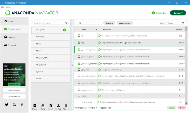
Task: Click the status circle for 7zip
Action: (99, 43)
